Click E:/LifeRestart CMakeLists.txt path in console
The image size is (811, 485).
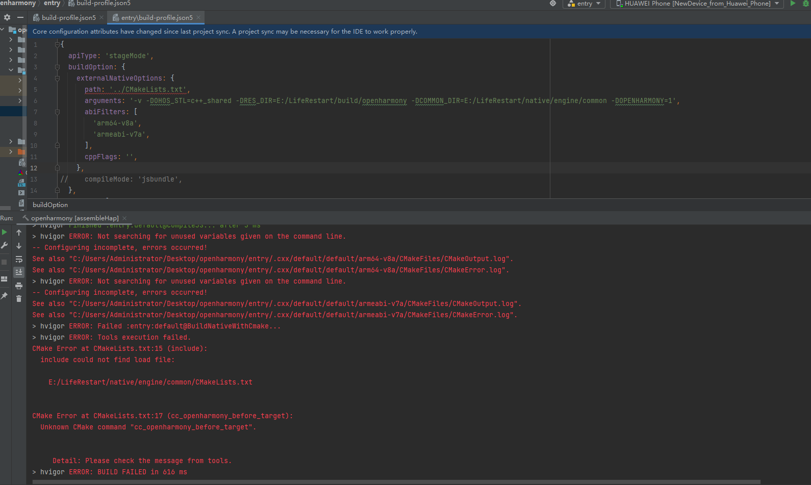click(x=150, y=382)
